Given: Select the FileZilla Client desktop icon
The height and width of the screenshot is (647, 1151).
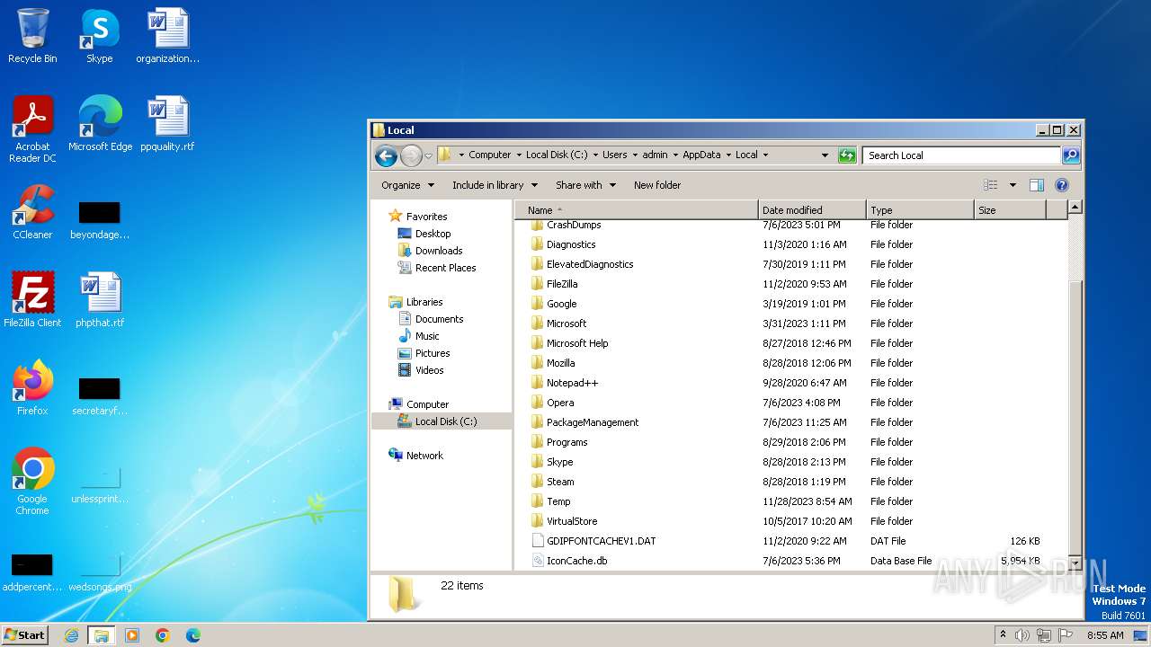Looking at the screenshot, I should [32, 300].
